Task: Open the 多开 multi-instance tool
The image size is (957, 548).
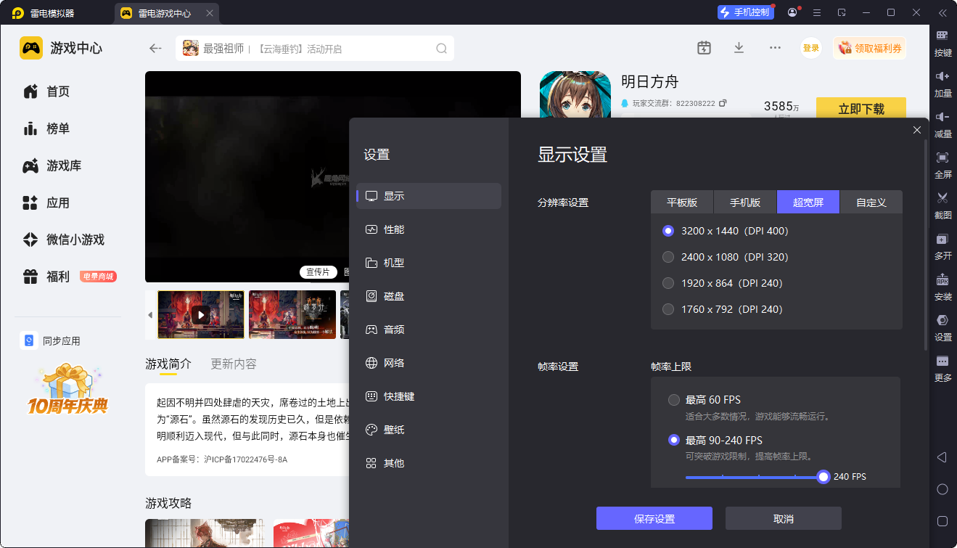Action: point(942,247)
